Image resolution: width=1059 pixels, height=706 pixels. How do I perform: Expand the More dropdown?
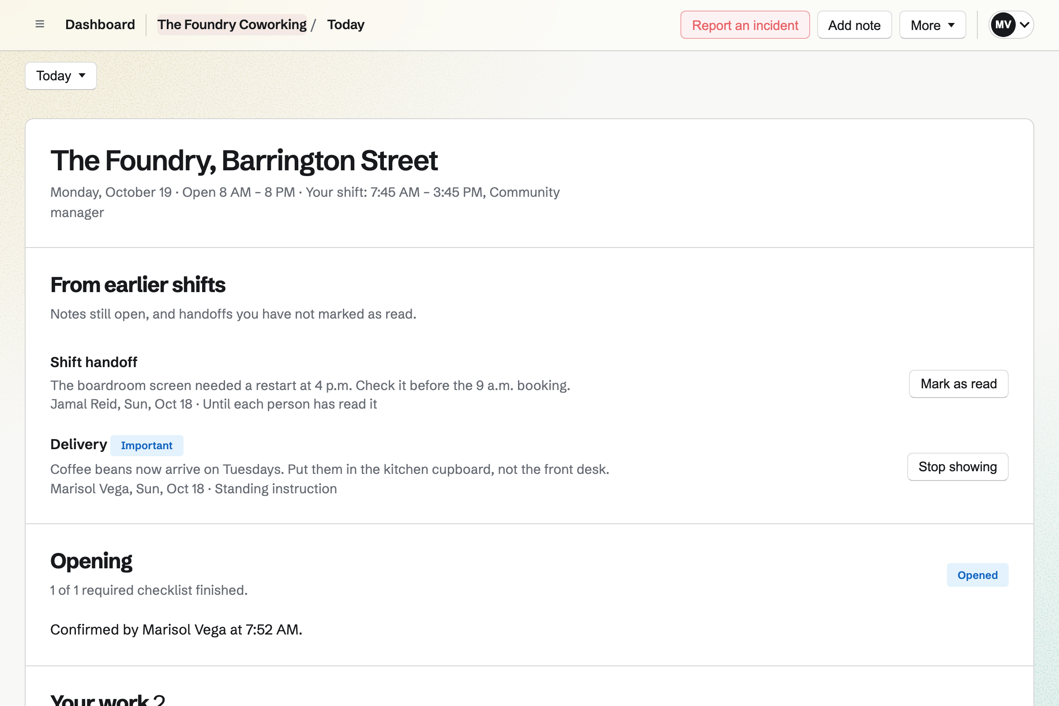pos(932,25)
